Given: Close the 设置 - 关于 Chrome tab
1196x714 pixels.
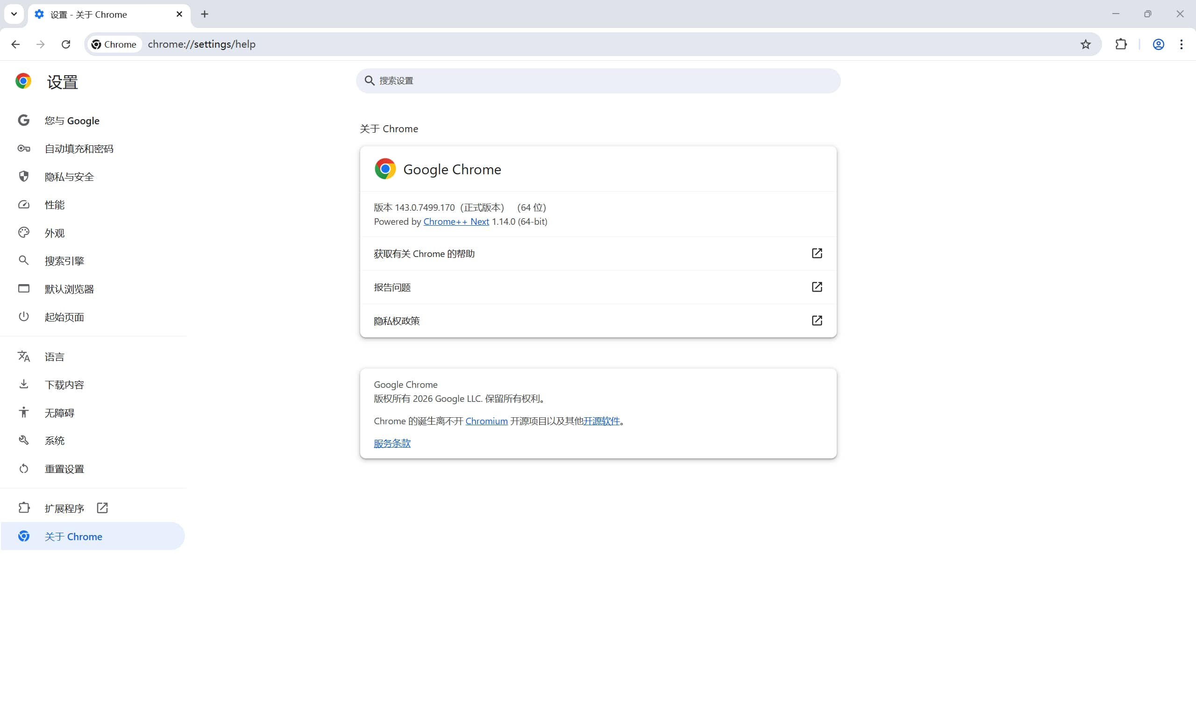Looking at the screenshot, I should [x=179, y=14].
